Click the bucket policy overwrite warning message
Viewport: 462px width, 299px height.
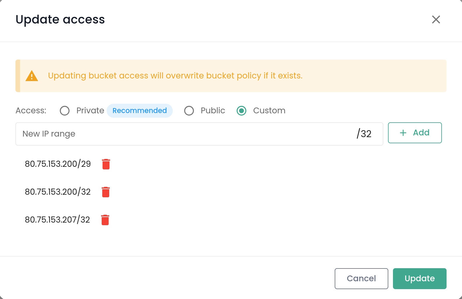pos(175,76)
